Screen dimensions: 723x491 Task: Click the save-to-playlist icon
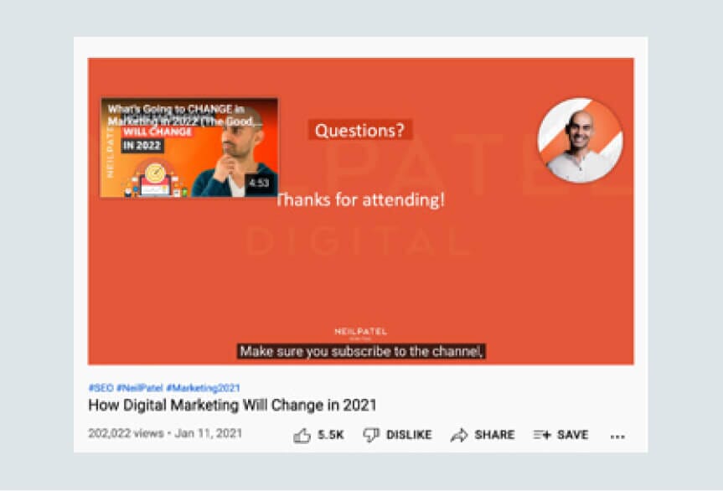tap(542, 435)
